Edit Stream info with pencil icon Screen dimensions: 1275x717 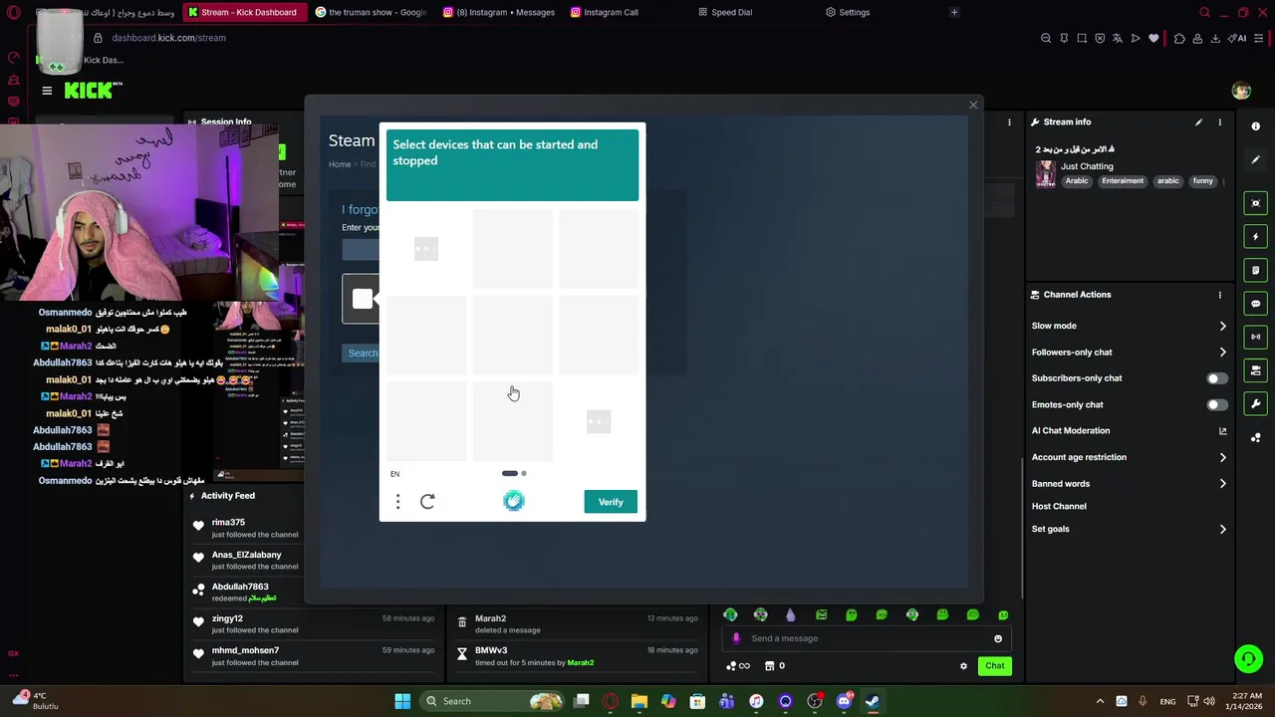[x=1198, y=122]
